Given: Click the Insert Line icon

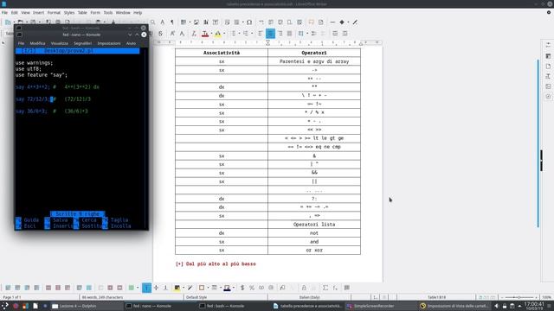Looking at the screenshot, I should (332, 22).
